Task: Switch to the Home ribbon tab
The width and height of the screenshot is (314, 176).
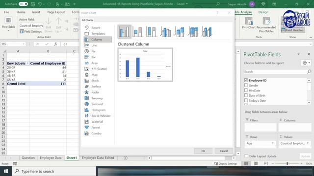Action: [x=21, y=12]
